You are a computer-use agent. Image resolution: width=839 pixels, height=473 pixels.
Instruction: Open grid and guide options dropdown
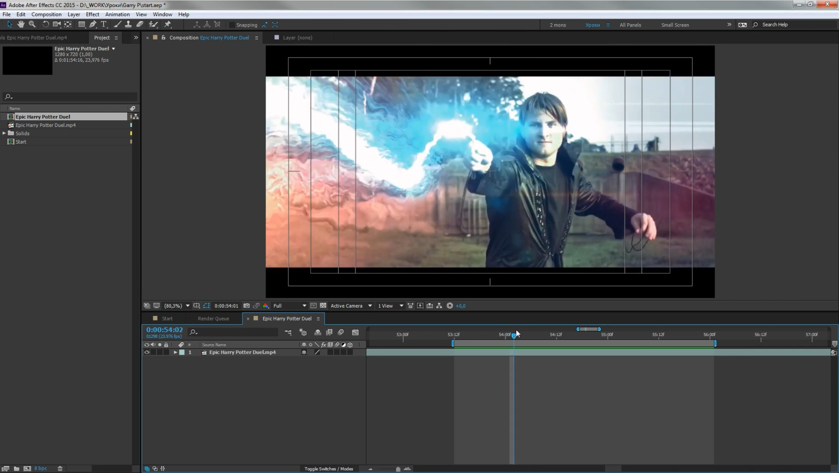tap(197, 306)
